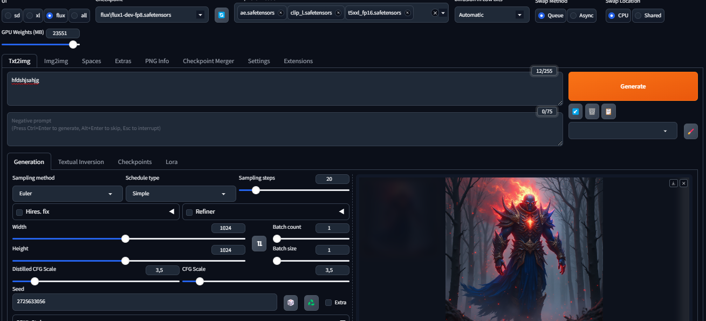Enable the Hires. fix checkbox
This screenshot has height=321, width=706.
pyautogui.click(x=20, y=212)
